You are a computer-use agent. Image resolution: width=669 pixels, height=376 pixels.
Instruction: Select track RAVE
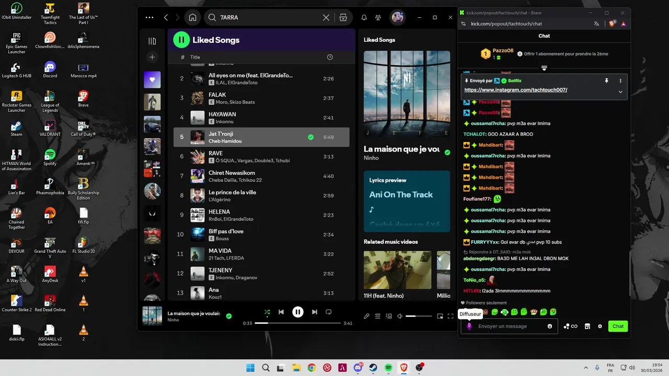[x=261, y=157]
